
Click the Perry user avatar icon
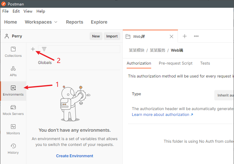click(x=7, y=36)
